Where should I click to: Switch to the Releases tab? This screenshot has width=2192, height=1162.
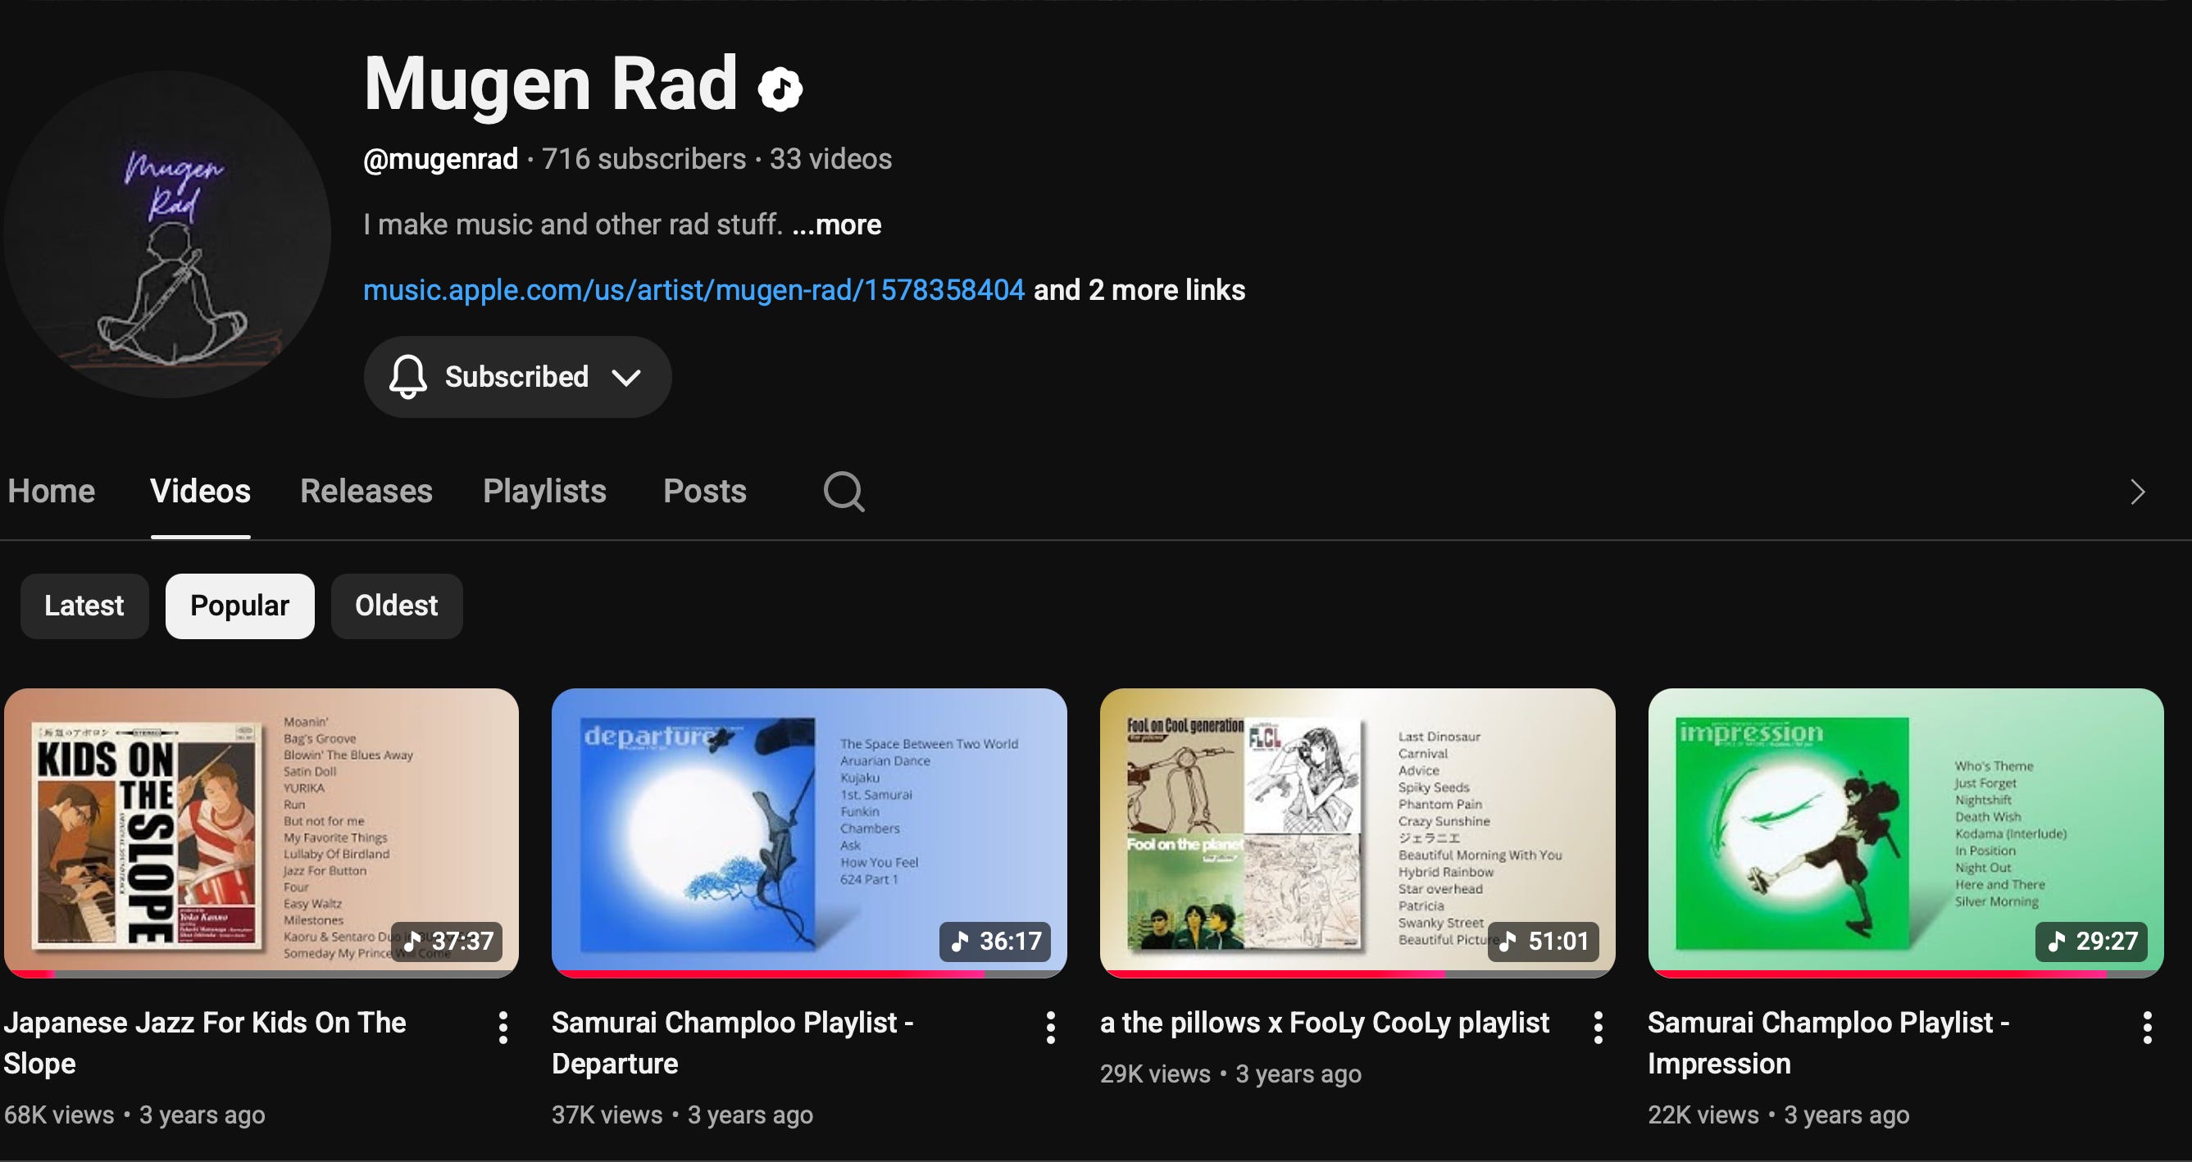point(366,491)
